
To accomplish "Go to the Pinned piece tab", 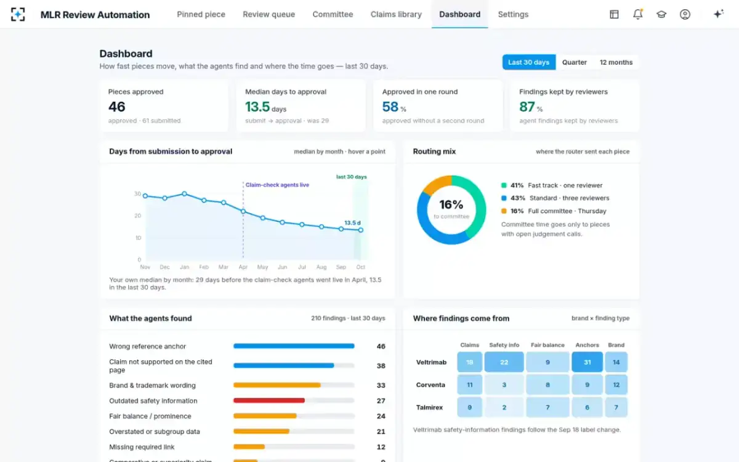I will point(201,14).
